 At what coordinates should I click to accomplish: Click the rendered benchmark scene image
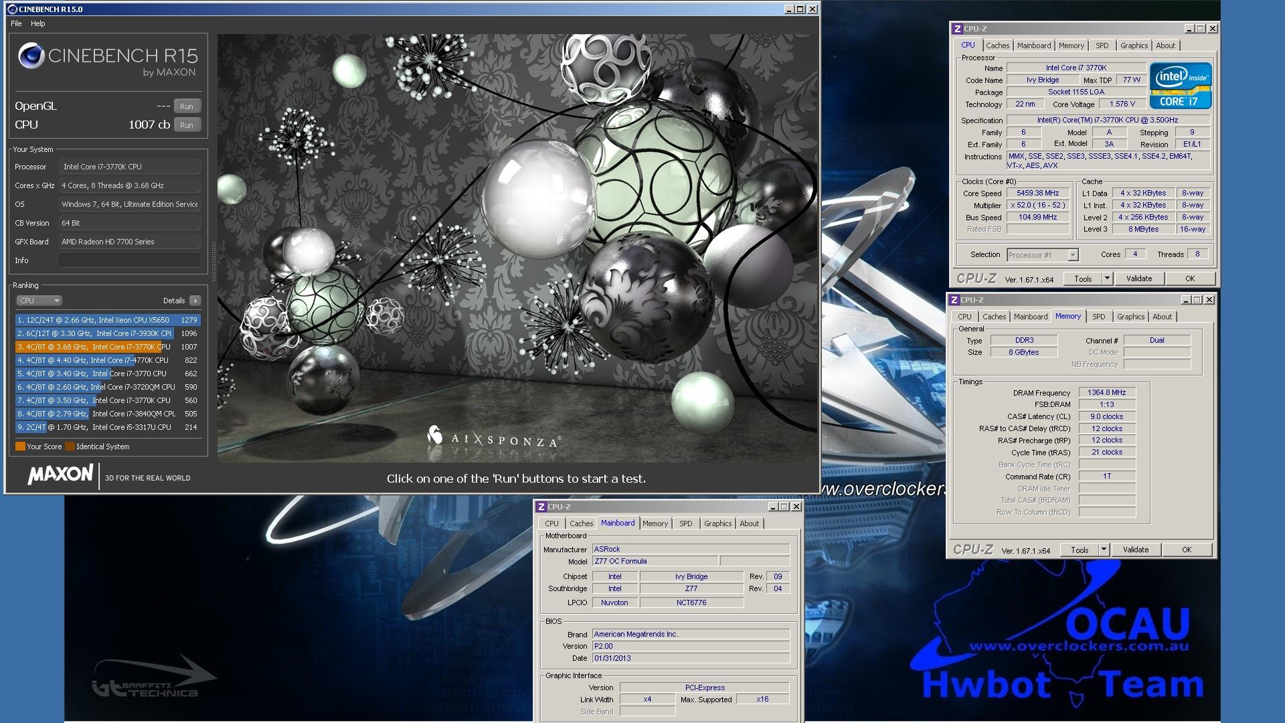(517, 248)
